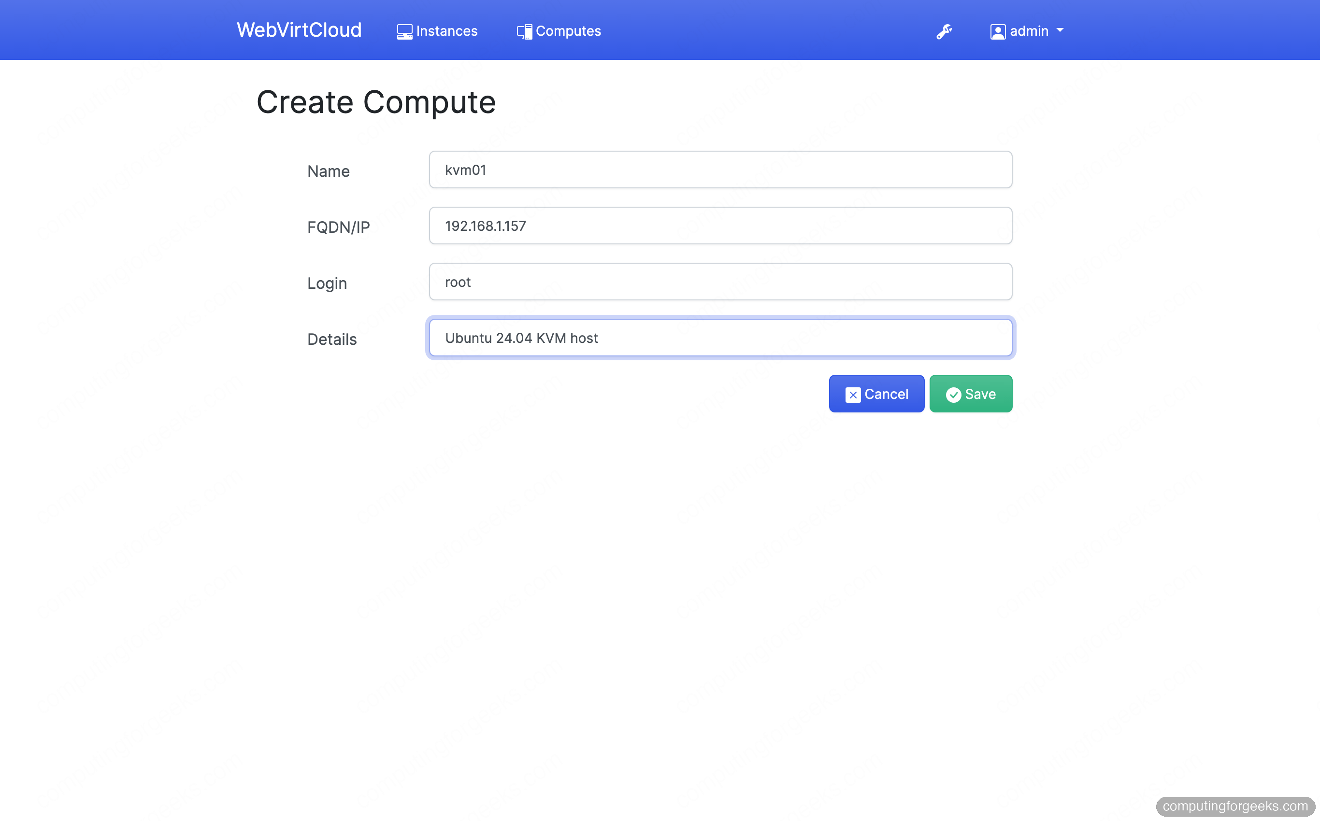Click the Login input field with root
The width and height of the screenshot is (1320, 821).
pos(720,281)
